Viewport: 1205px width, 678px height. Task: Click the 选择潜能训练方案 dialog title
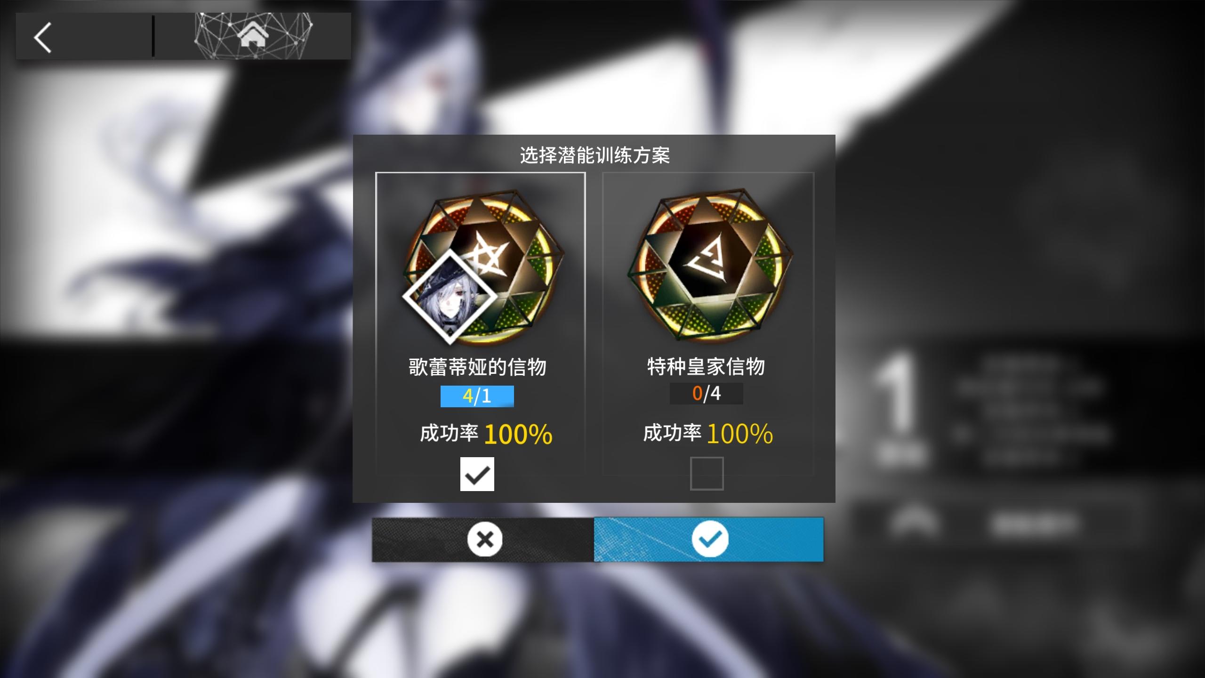coord(594,155)
